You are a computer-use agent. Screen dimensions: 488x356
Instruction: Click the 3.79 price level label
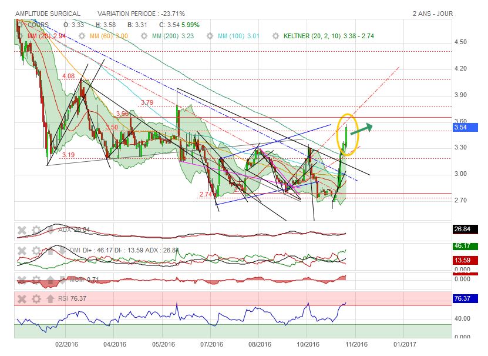pos(147,102)
